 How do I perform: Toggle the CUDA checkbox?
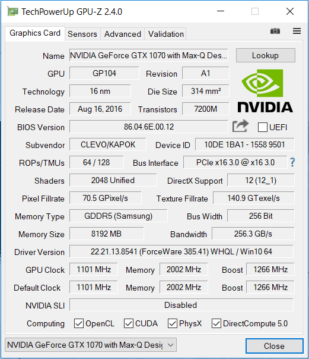click(129, 323)
